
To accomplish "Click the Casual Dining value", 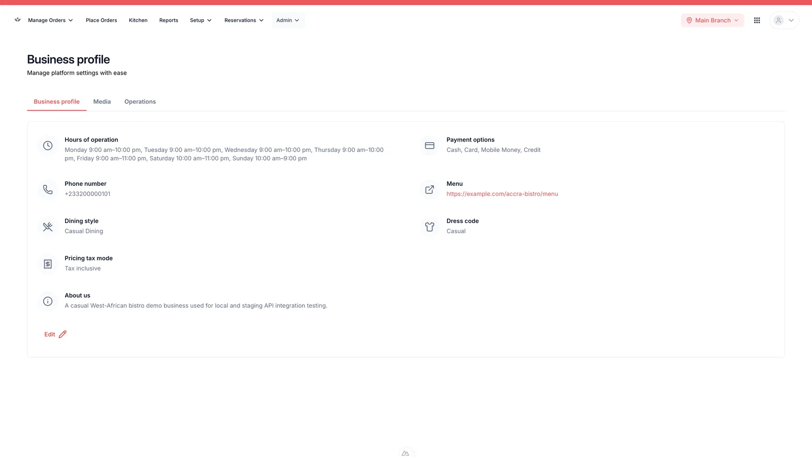I will [84, 231].
